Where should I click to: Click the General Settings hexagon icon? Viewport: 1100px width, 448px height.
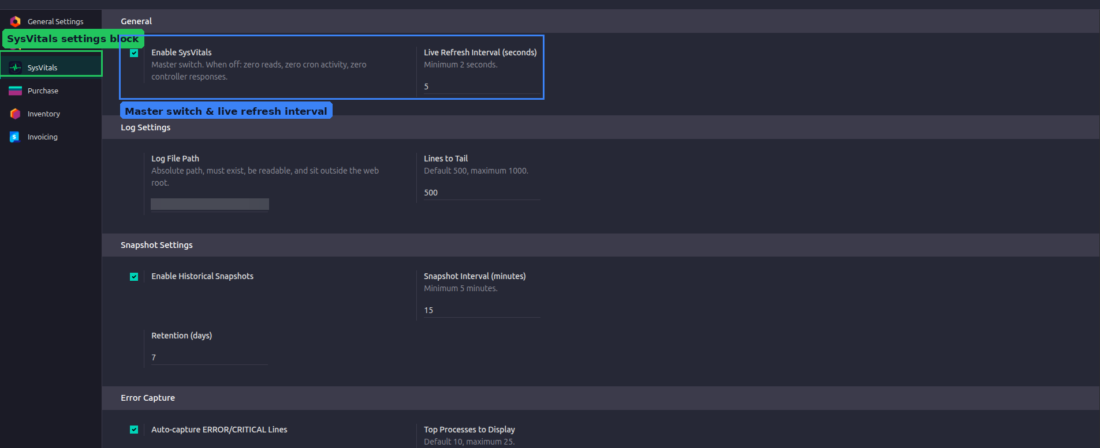(x=16, y=21)
